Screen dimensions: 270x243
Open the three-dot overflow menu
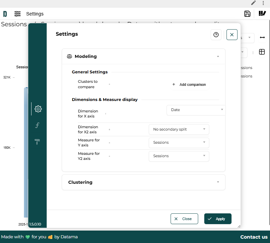263,3
